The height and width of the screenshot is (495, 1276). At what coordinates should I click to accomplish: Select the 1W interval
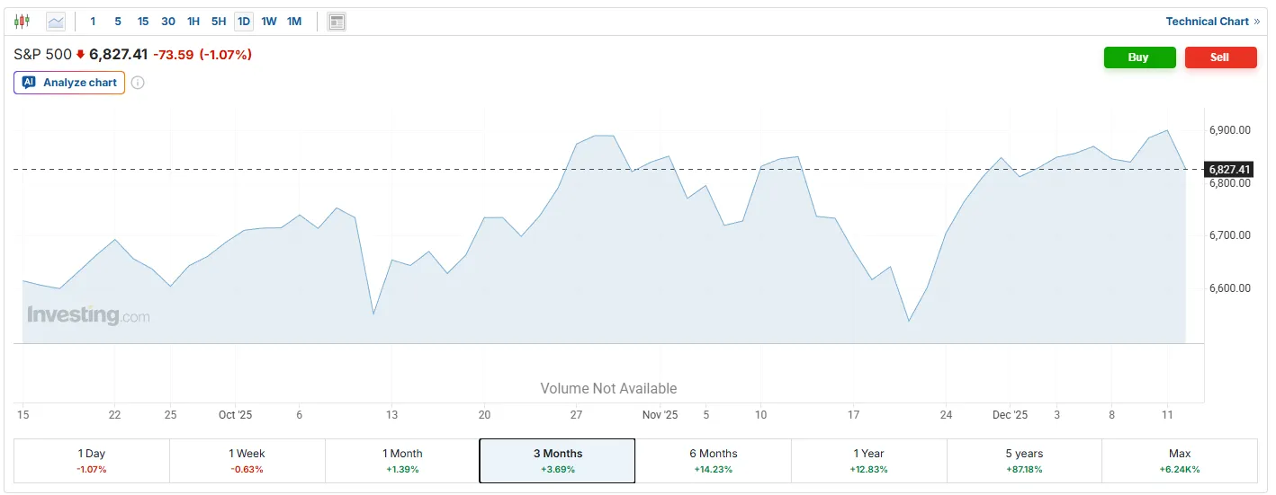(269, 21)
